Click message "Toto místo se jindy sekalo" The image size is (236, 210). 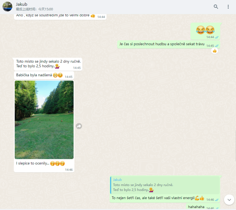pos(48,64)
